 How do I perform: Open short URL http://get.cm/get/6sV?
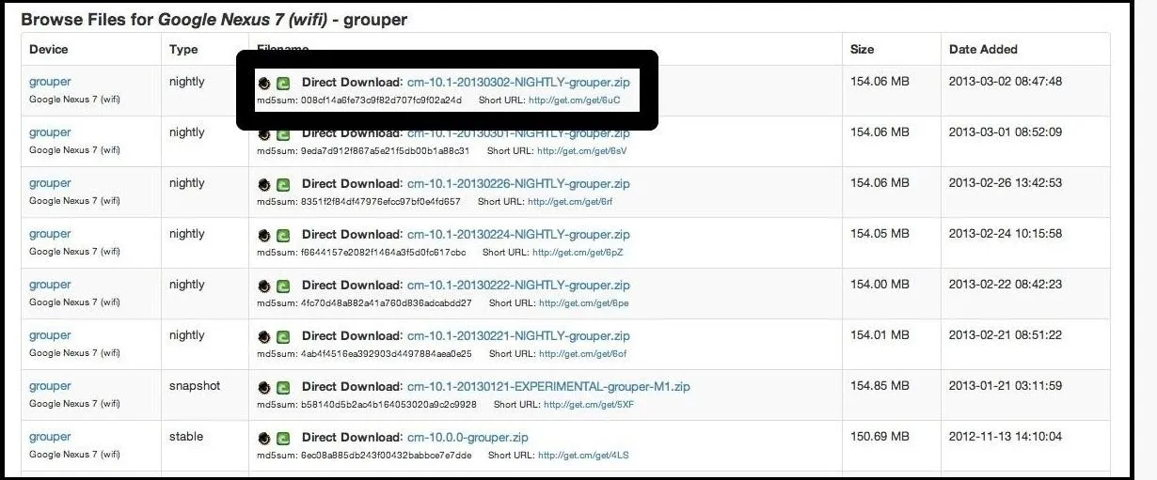click(583, 150)
